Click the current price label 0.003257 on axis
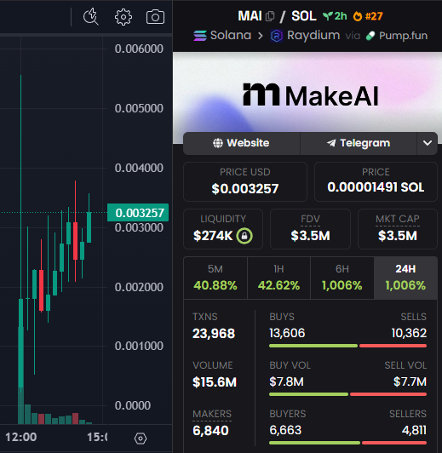Screen dimensions: 442x453 coord(138,213)
